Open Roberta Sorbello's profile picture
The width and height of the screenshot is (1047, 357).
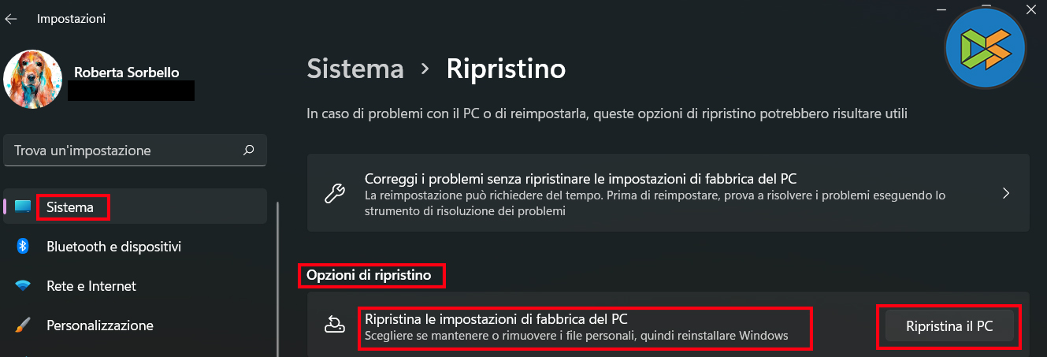(33, 79)
